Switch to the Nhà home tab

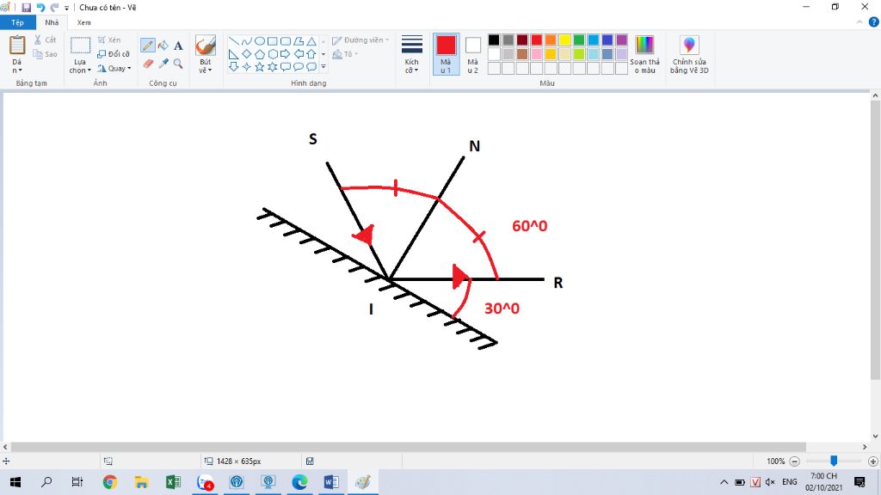52,22
